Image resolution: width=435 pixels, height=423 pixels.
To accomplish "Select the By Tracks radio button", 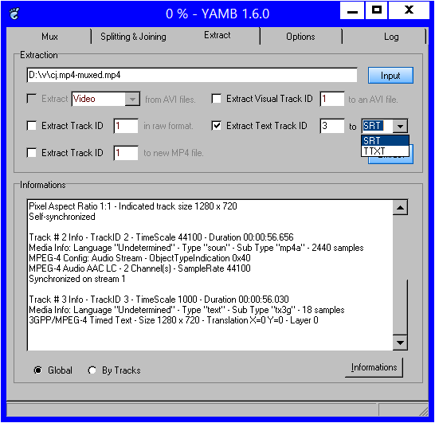I will pos(92,370).
